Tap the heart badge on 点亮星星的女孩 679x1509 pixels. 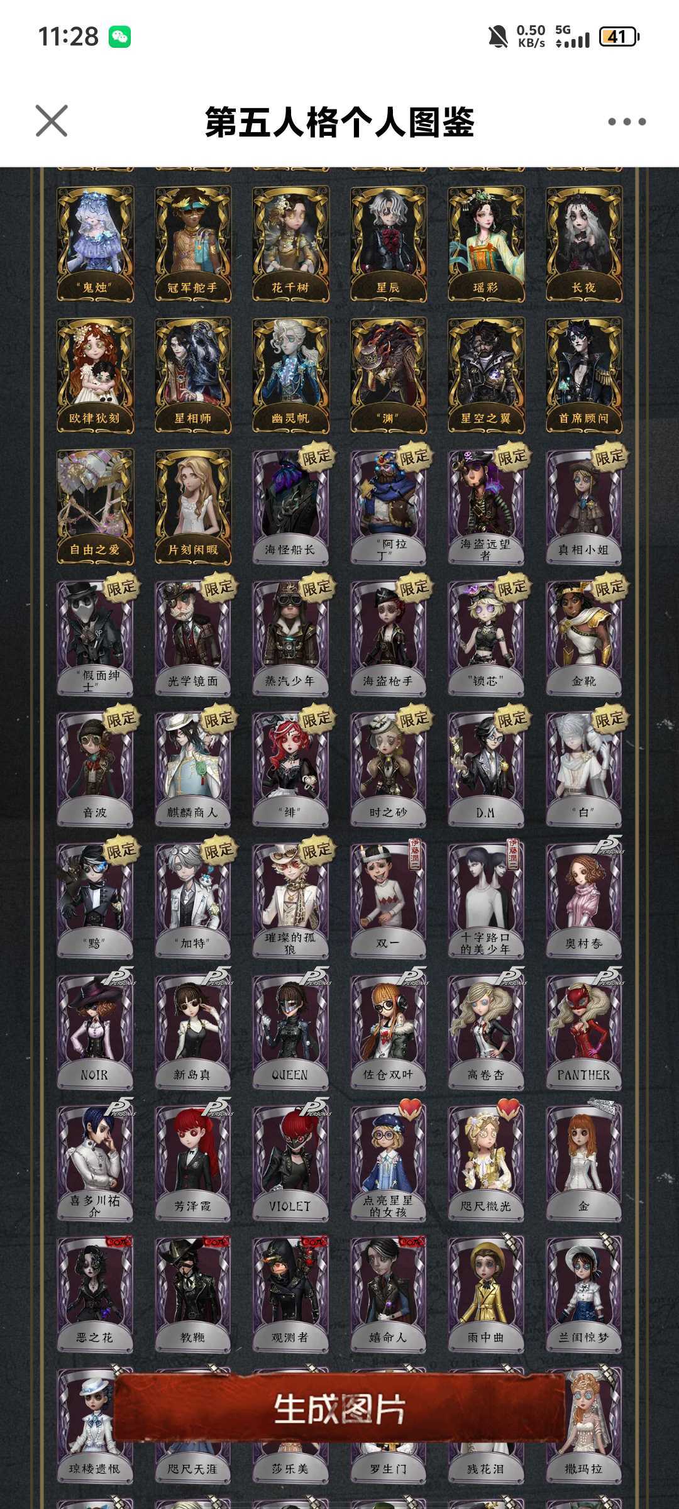[411, 1108]
